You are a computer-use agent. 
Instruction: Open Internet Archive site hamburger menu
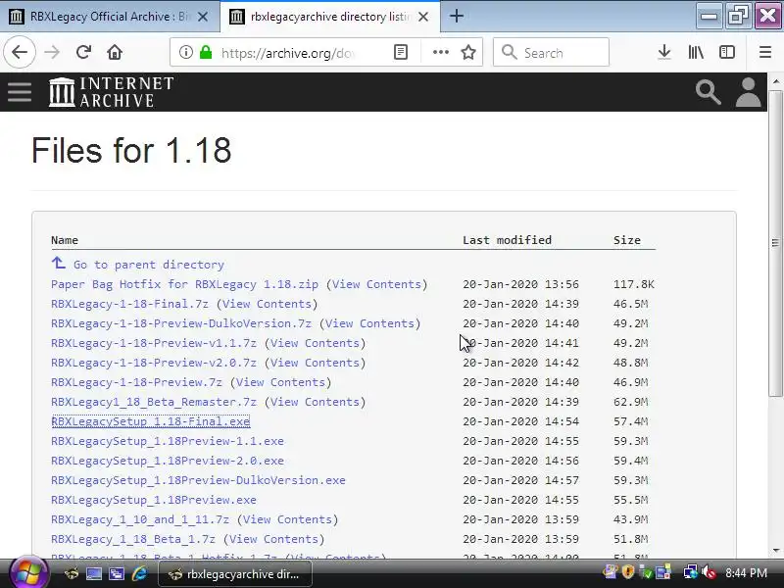click(20, 92)
